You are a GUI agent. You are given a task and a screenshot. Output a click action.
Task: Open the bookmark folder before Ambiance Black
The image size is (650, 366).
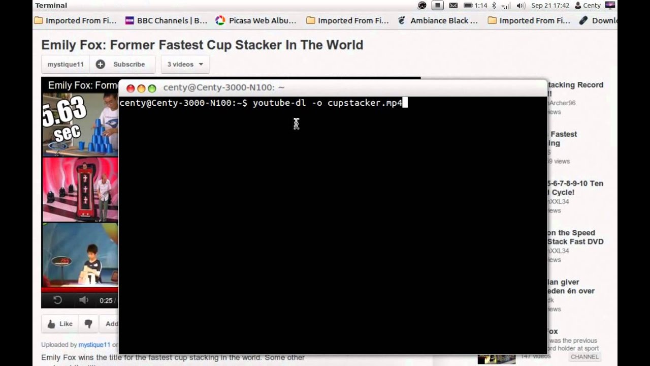point(348,21)
